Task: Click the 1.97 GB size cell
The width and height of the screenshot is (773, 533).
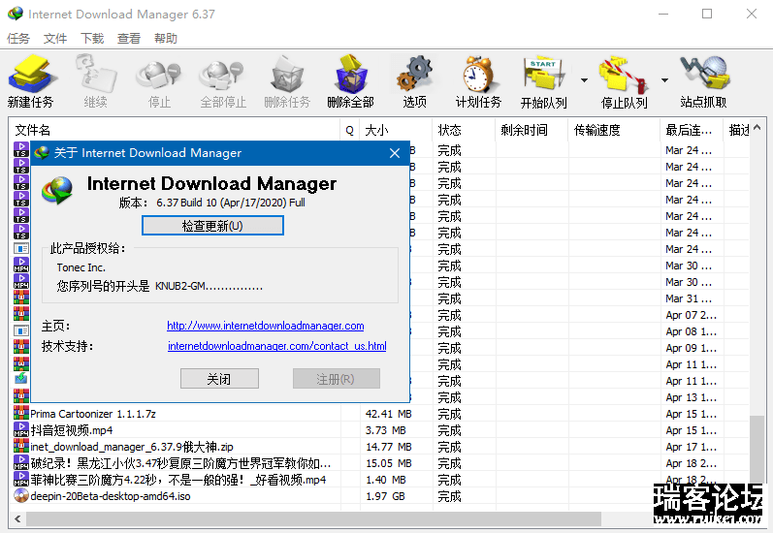Action: pos(385,496)
